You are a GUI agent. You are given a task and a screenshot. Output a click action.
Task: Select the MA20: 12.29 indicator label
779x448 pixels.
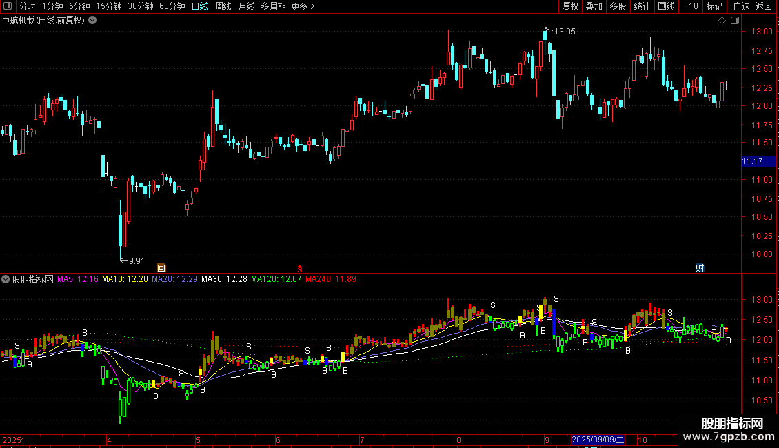click(174, 279)
